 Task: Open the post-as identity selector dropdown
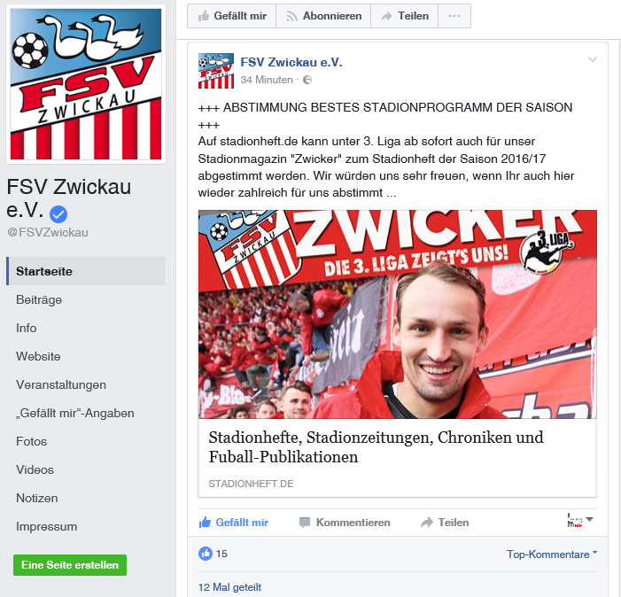(580, 520)
